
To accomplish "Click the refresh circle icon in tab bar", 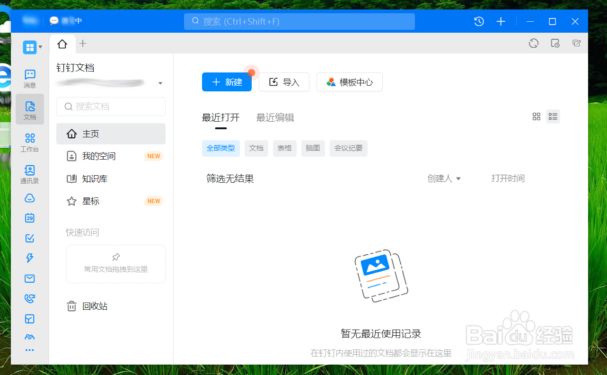I will click(x=534, y=43).
